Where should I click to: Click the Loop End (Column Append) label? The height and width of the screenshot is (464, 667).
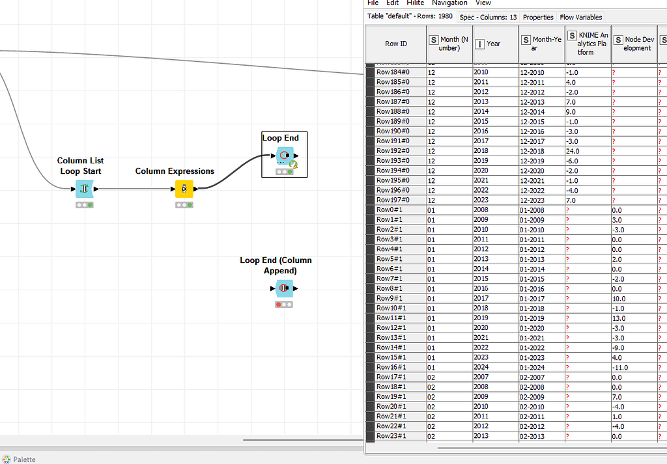(276, 265)
